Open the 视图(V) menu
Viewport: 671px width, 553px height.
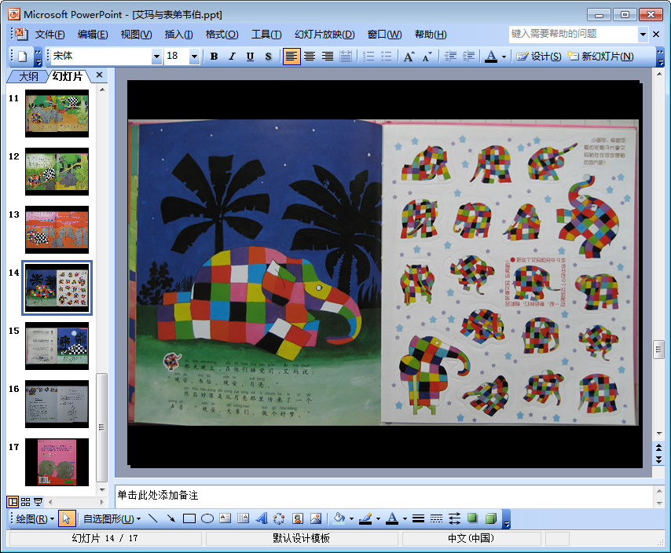[x=136, y=35]
